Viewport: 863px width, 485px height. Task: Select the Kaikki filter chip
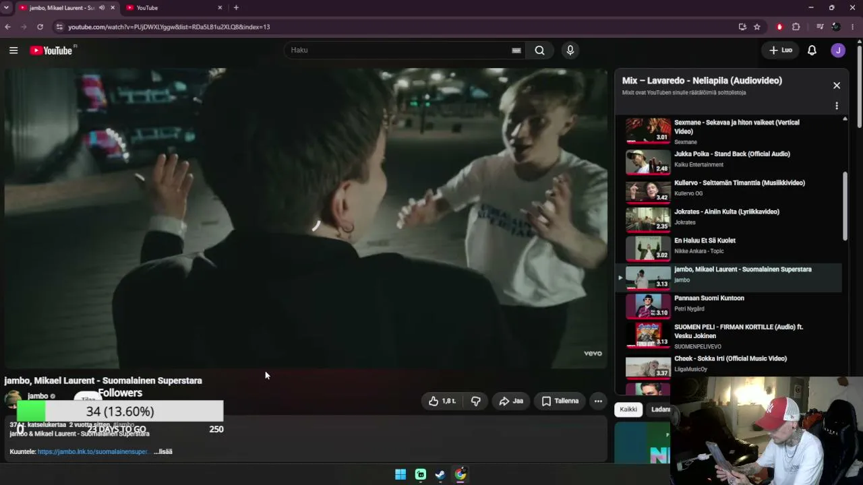click(628, 410)
